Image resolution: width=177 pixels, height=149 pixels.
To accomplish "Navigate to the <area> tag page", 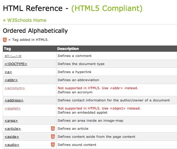I will [x=11, y=121].
